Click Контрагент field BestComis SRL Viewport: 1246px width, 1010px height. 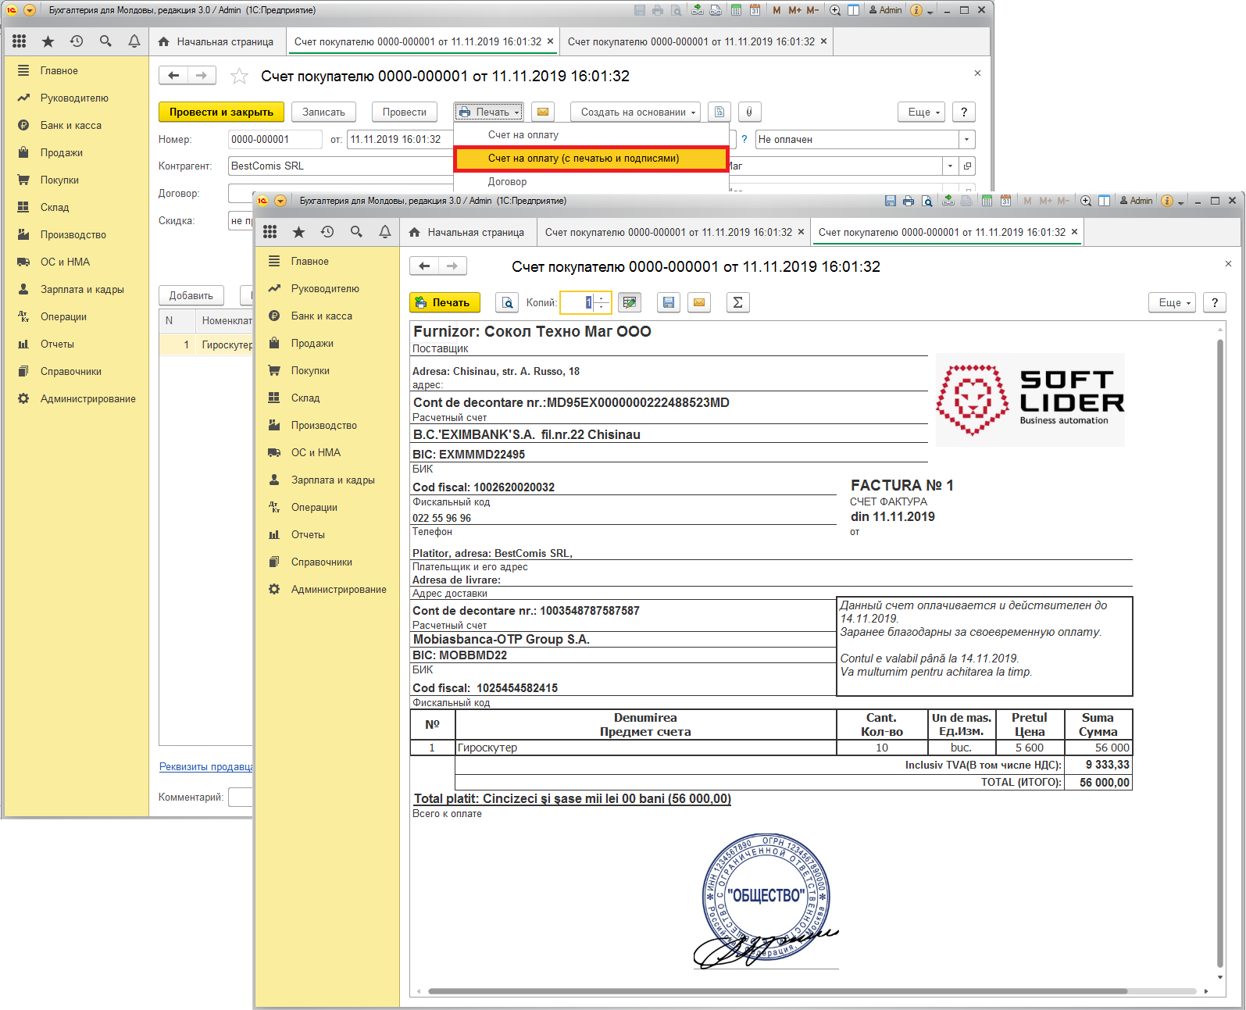tap(341, 166)
